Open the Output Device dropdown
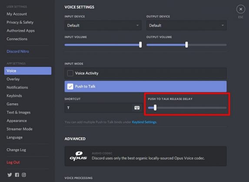Screen dimensions: 249x182 pos(186,25)
